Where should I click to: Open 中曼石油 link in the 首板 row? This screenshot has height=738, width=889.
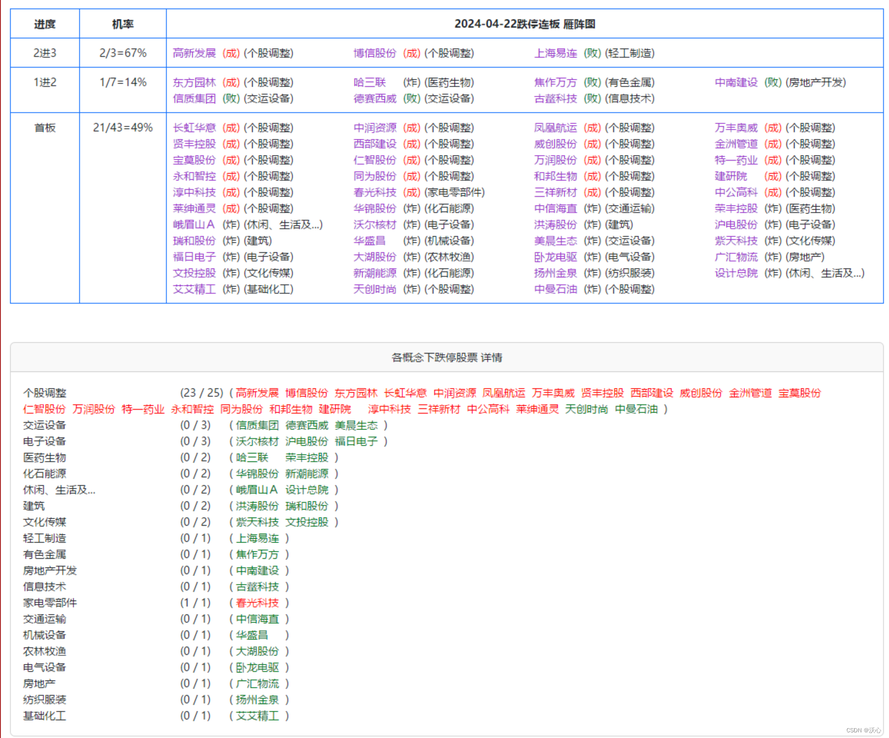[555, 290]
